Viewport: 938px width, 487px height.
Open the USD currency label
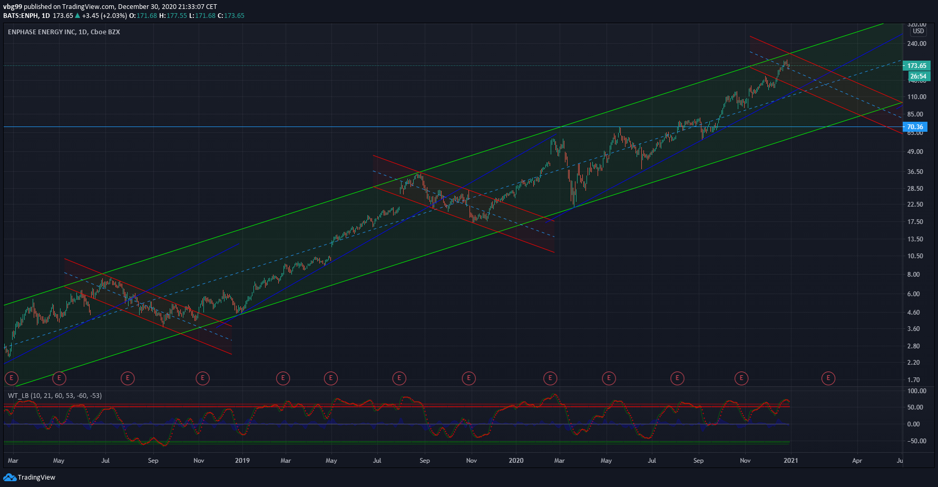tap(919, 31)
